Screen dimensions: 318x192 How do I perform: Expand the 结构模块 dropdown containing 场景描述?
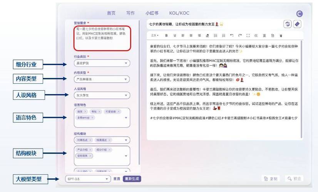pyautogui.click(x=126, y=140)
